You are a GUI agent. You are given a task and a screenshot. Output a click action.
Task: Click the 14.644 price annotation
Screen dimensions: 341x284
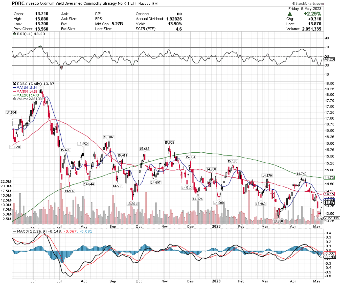[89, 184]
